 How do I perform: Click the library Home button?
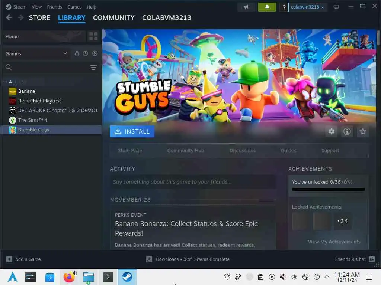coord(45,36)
